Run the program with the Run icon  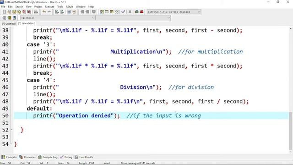107,12
